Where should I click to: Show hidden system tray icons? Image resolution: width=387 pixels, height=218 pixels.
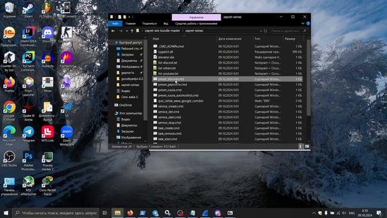click(x=314, y=213)
